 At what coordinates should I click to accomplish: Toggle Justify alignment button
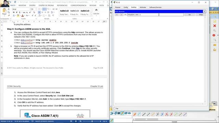[48, 12]
